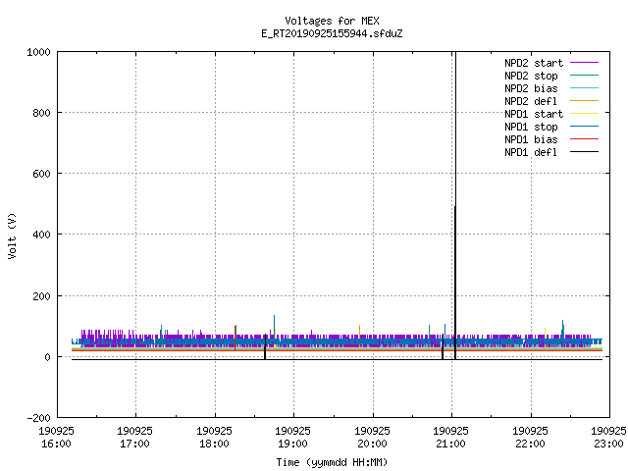Click the y-axis value 1000
Image resolution: width=628 pixels, height=471 pixels.
(x=38, y=52)
